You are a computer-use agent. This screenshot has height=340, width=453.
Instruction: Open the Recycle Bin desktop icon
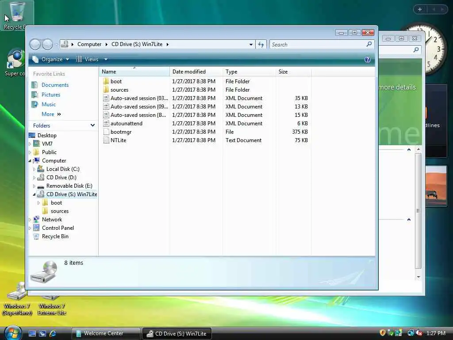[17, 15]
